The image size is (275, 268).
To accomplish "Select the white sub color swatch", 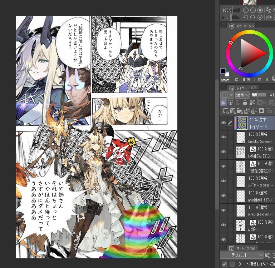I will pos(227,74).
